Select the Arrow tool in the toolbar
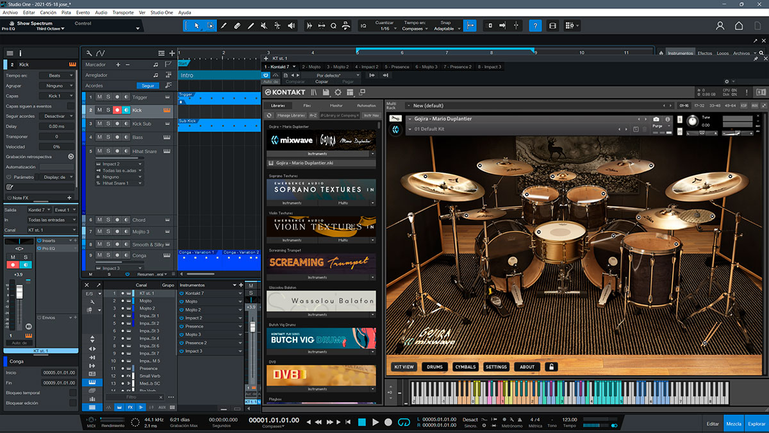This screenshot has height=433, width=769. (197, 26)
